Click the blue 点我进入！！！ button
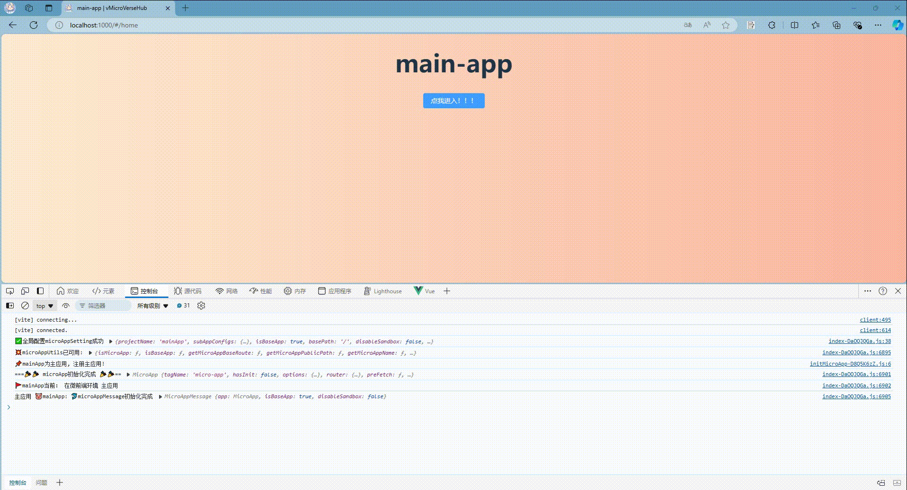 point(453,101)
